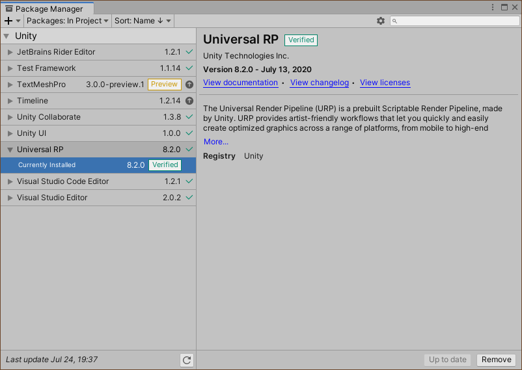This screenshot has height=370, width=522.
Task: Expand the TextMeshPro versions
Action: [10, 85]
